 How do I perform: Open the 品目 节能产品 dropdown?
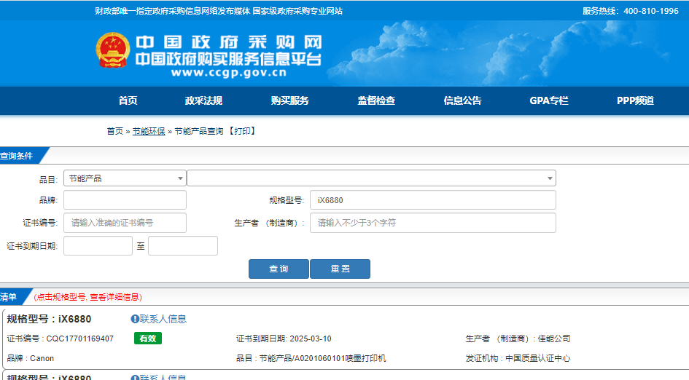125,178
